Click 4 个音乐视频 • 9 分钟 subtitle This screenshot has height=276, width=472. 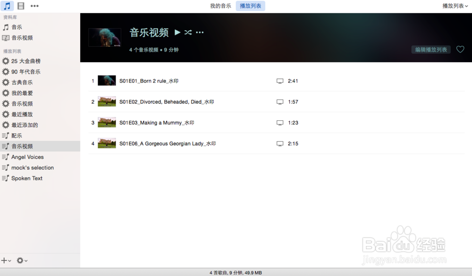click(x=154, y=50)
